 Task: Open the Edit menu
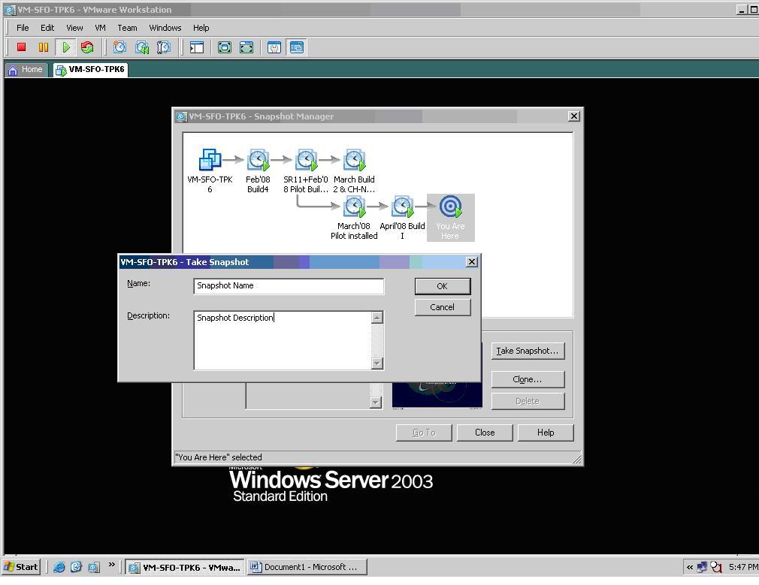click(47, 28)
